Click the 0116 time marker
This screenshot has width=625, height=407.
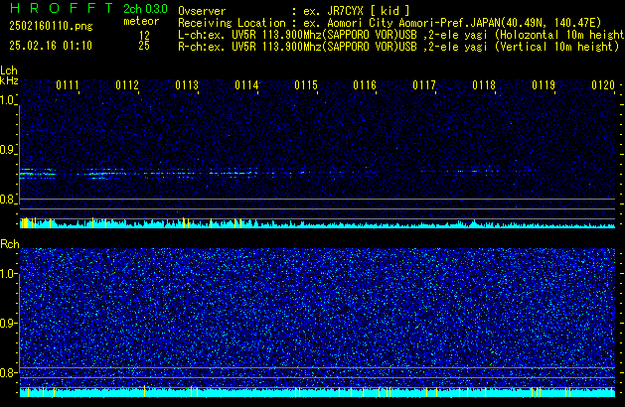365,85
